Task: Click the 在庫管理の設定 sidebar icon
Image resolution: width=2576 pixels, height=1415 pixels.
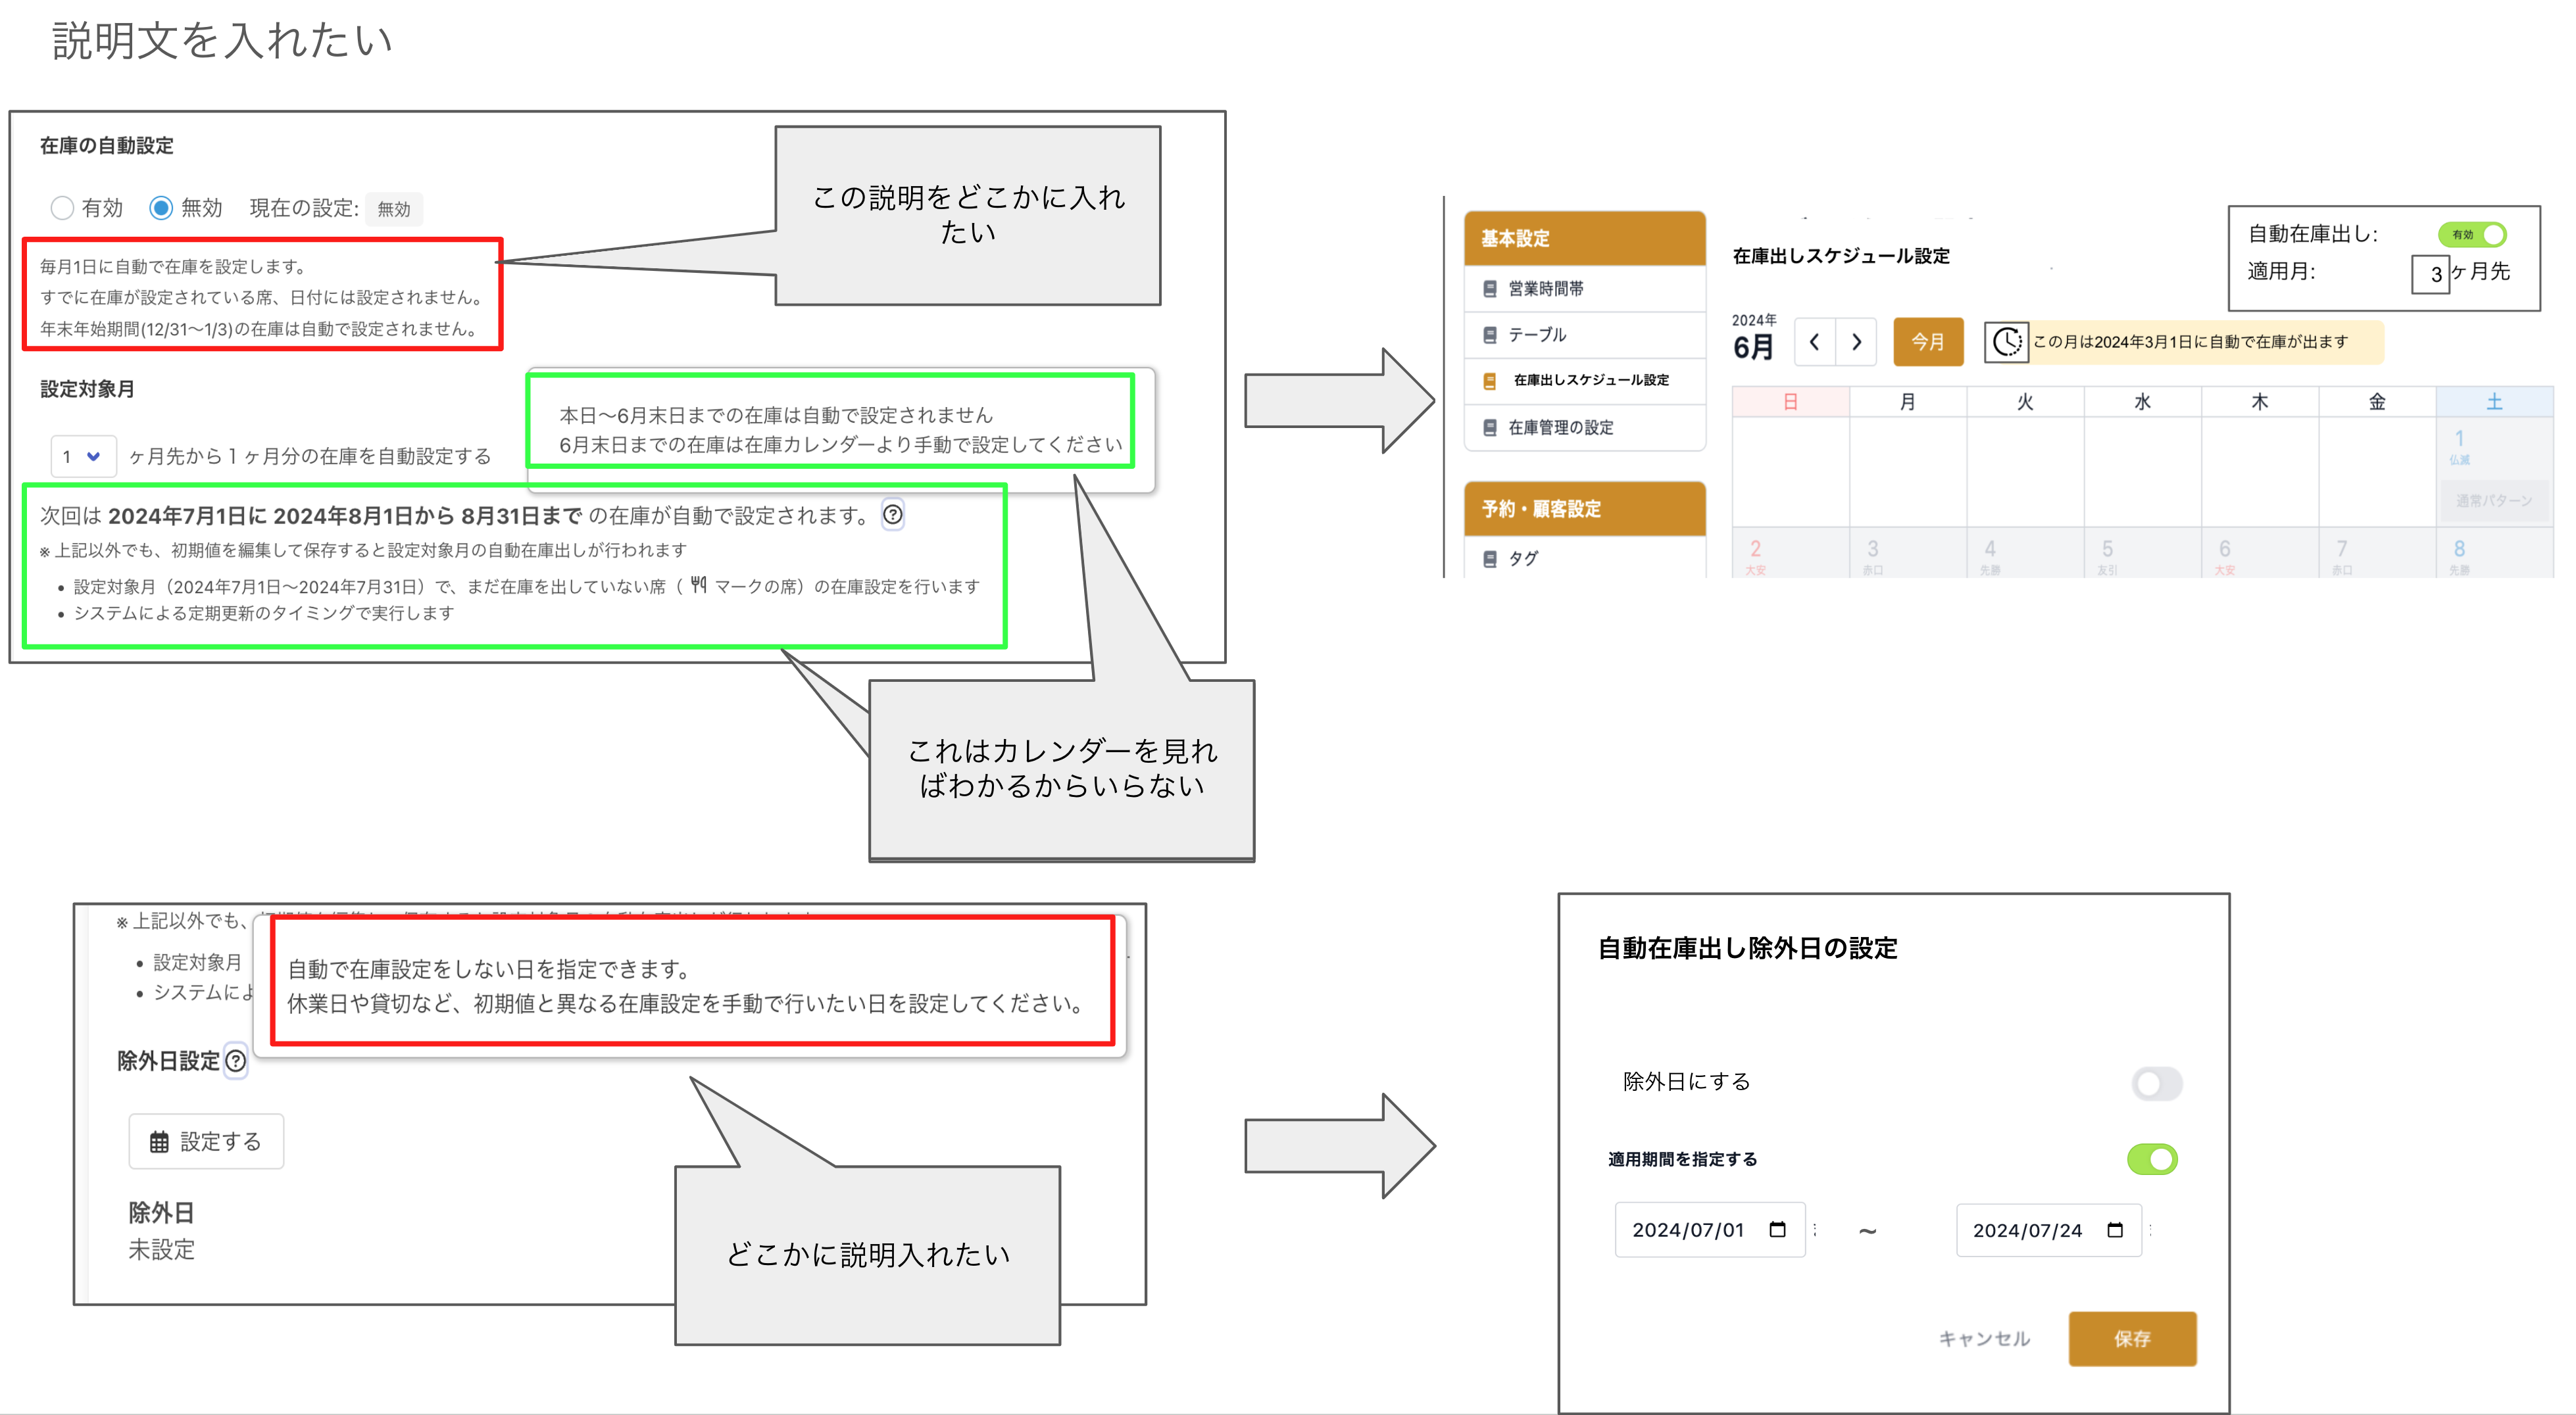Action: [x=1490, y=427]
